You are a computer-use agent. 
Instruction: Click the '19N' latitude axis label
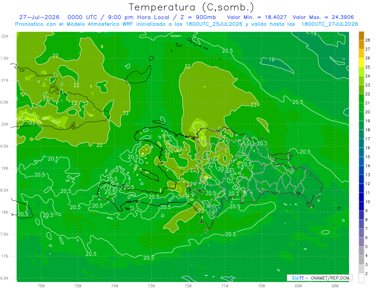(5, 168)
